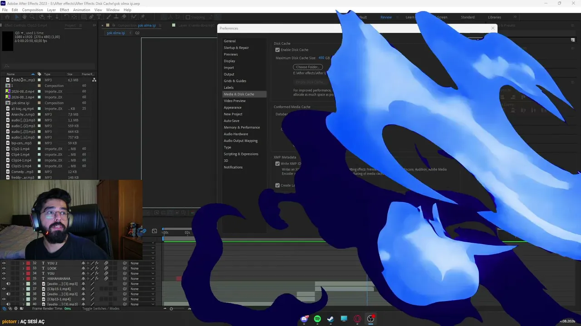Click the red label swatch of layer 32
This screenshot has width=581, height=326.
click(28, 263)
